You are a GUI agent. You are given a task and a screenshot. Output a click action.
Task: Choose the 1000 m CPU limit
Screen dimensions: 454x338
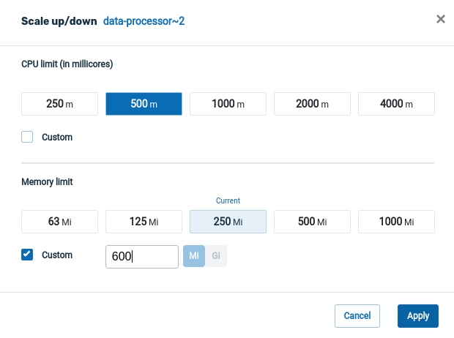click(228, 104)
